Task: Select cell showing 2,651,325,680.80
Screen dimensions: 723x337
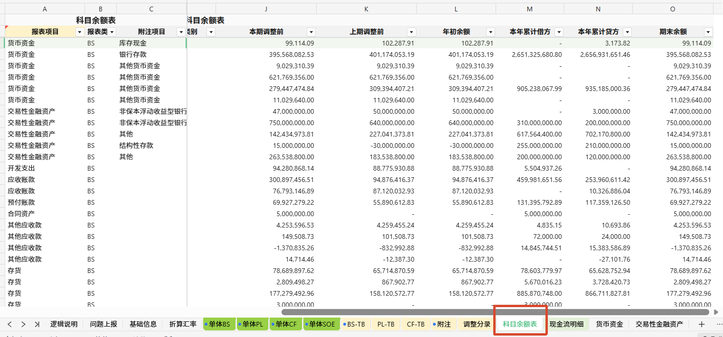Action: 530,55
